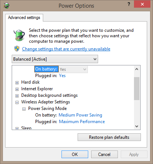Select the Advanced settings tab
The width and height of the screenshot is (153, 164).
[x=24, y=18]
